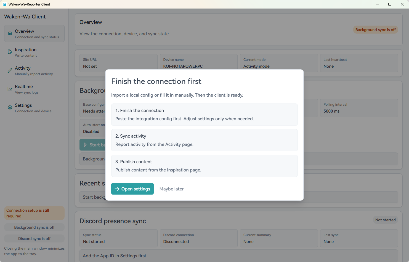Screen dimensions: 409x262
Task: Click the Discord presence sync heading
Action: click(113, 221)
